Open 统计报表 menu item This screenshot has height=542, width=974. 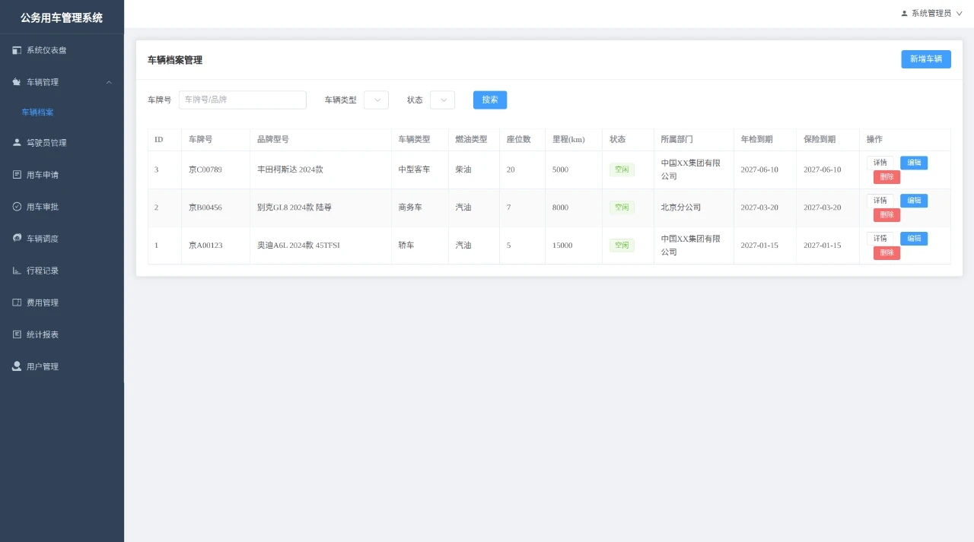pos(62,334)
